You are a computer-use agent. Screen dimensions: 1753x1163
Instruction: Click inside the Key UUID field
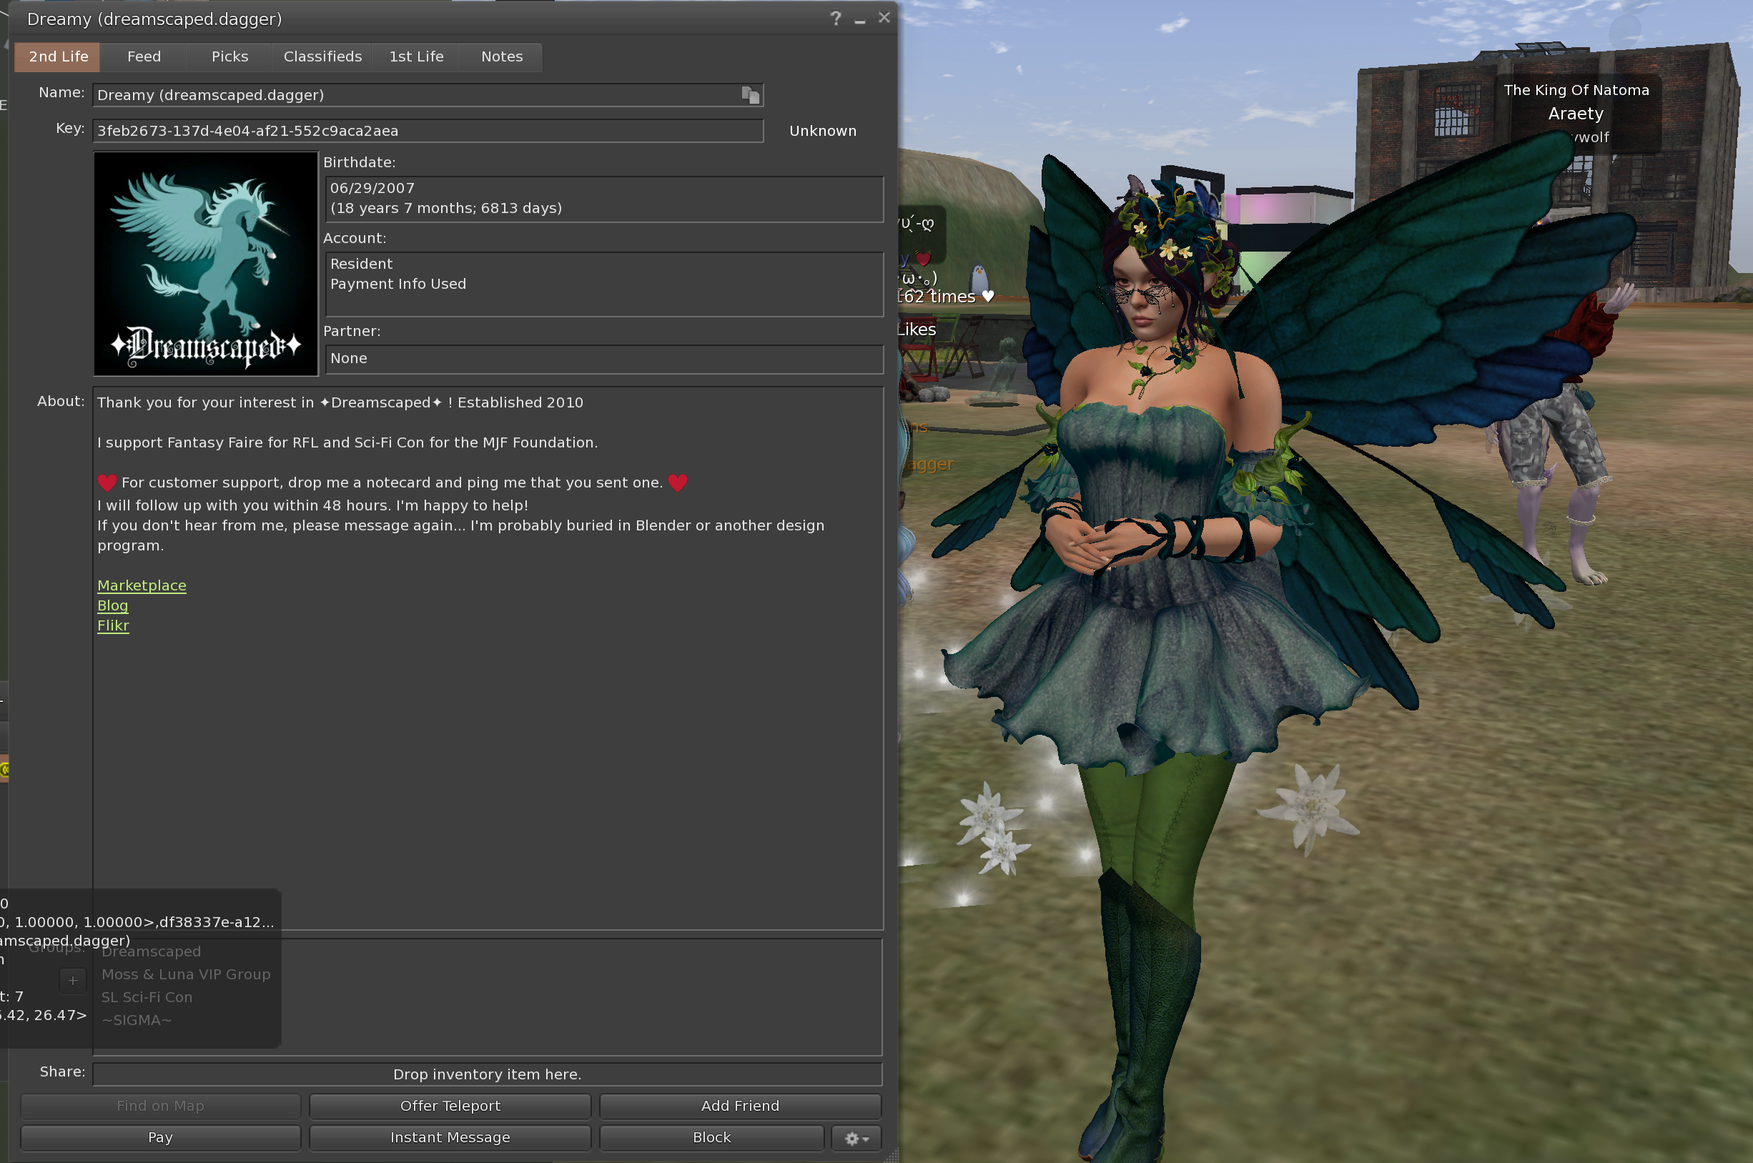tap(428, 131)
